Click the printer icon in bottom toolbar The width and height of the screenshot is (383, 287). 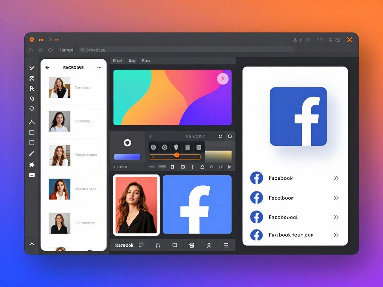click(192, 245)
